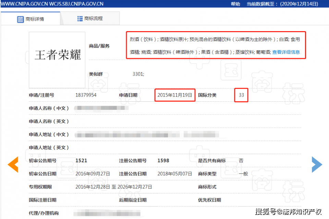Screen dimensions: 329x219
Task: Click the 初审公告日期 label
Action: click(x=42, y=174)
